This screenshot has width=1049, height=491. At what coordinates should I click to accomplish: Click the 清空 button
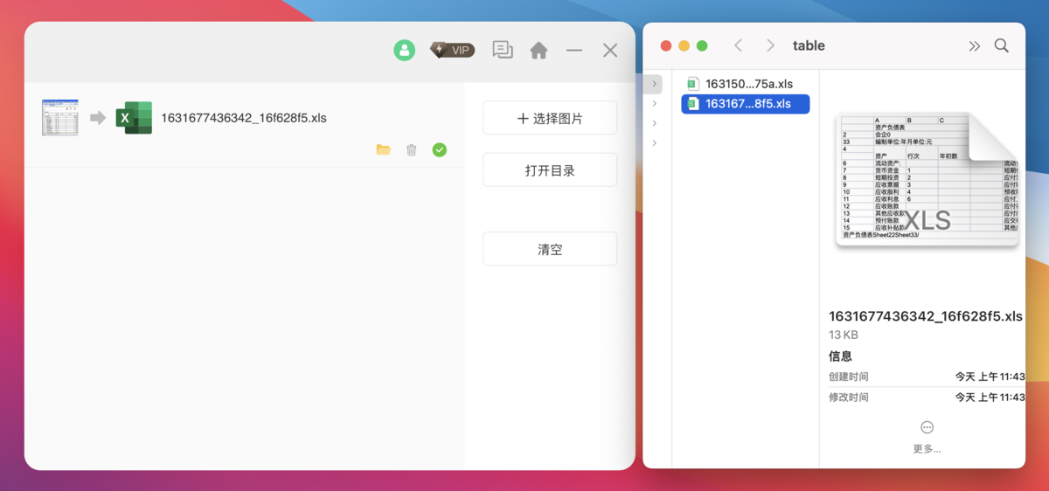click(x=550, y=249)
